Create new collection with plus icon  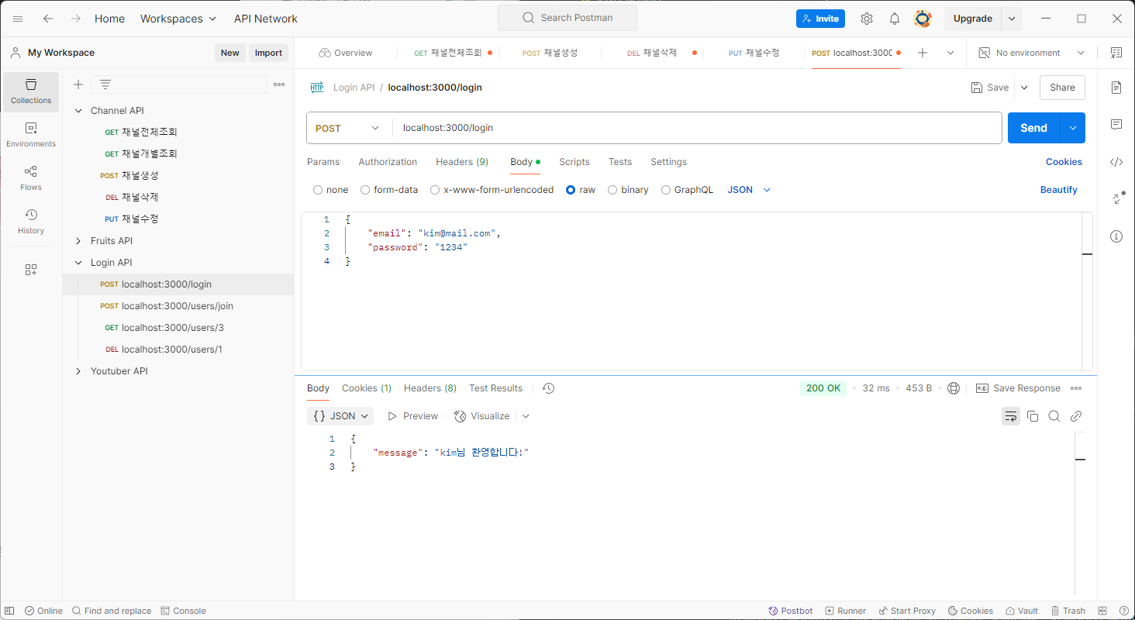point(78,84)
